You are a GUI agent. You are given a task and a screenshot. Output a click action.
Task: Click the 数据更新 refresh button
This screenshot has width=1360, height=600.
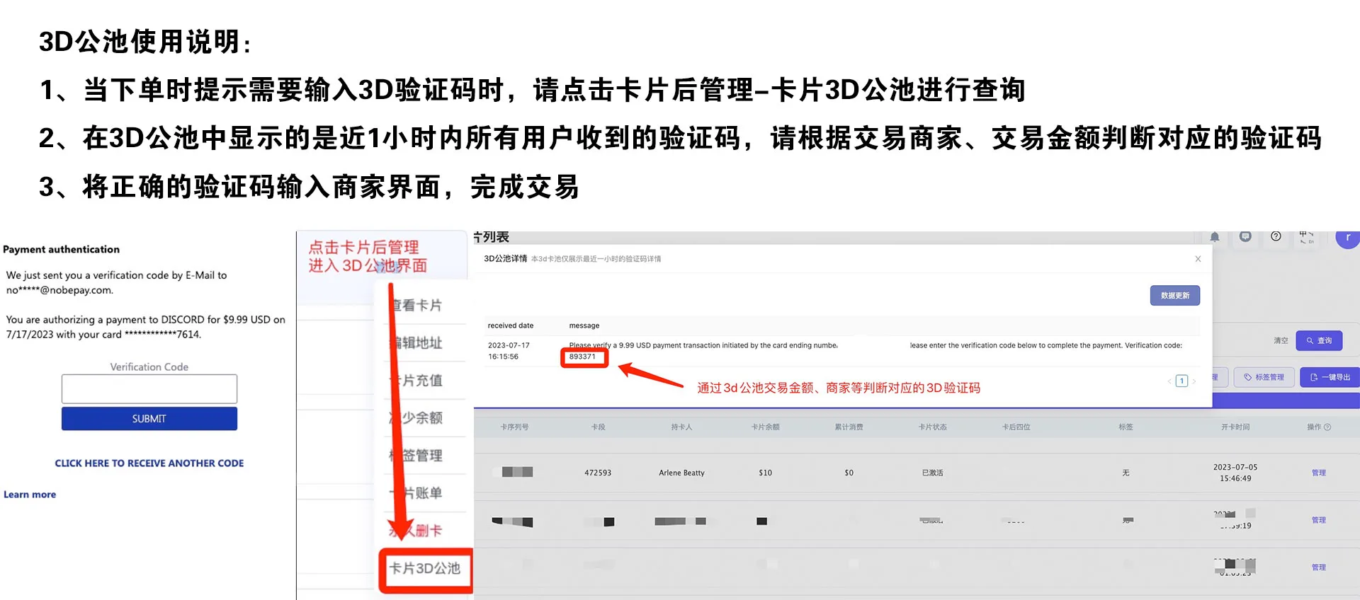click(x=1175, y=296)
